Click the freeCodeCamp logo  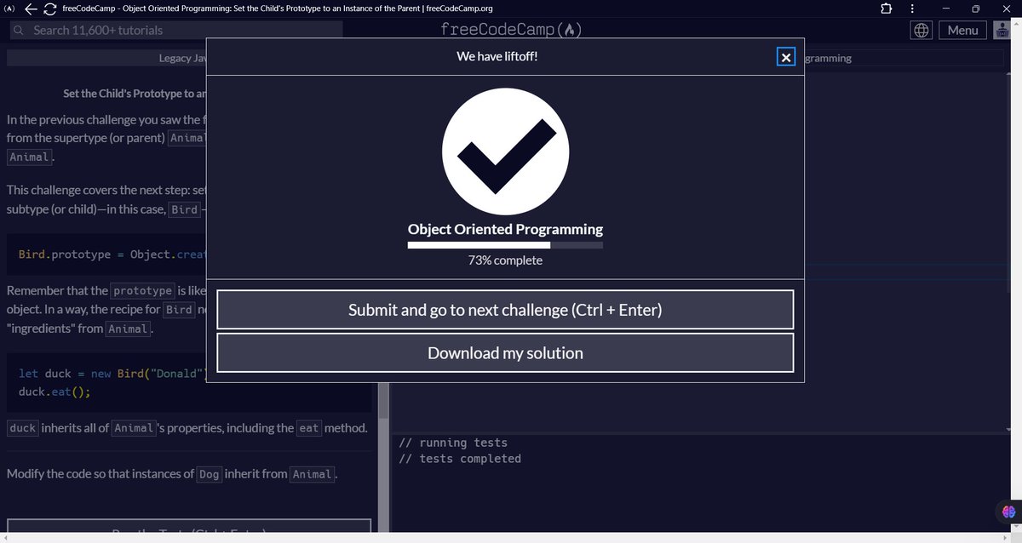click(x=511, y=30)
